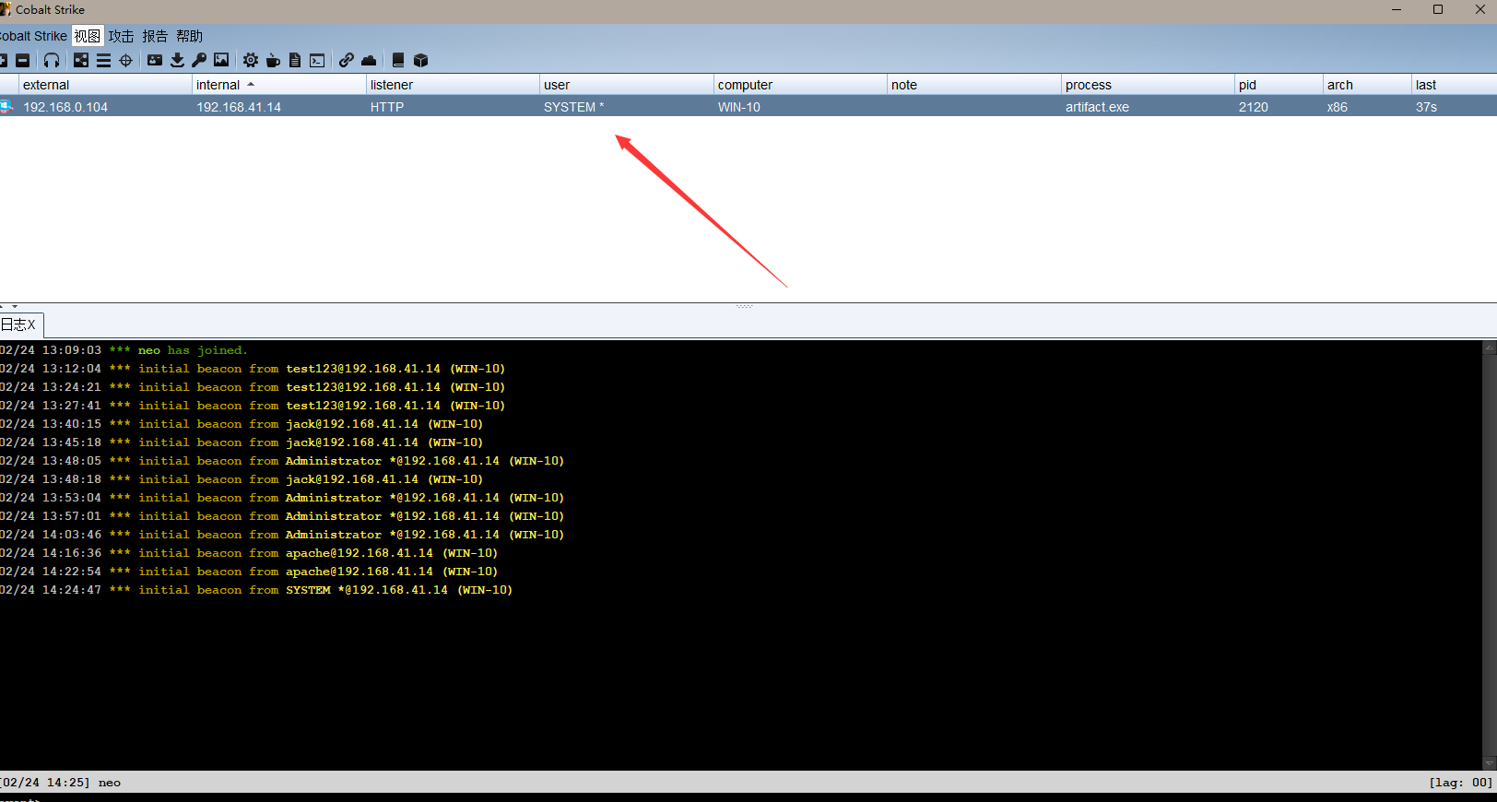Sort sessions by arch column header

coord(1367,85)
